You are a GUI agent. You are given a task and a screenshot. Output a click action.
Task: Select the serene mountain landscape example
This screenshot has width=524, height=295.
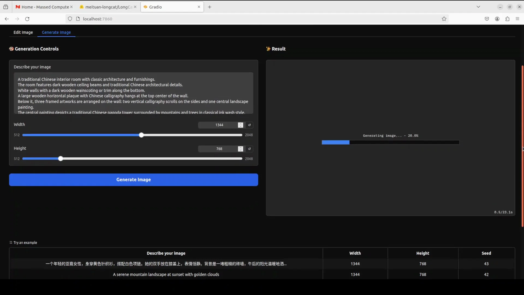pos(166,275)
